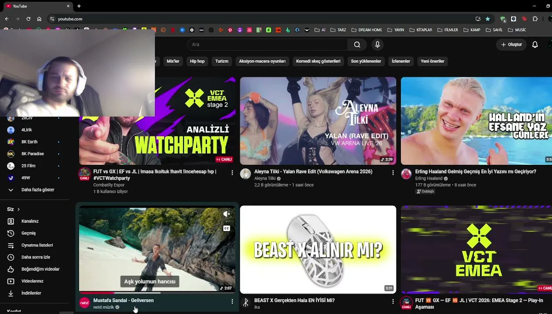Open the Chrome extensions puzzle menu
The width and height of the screenshot is (552, 314).
click(535, 19)
